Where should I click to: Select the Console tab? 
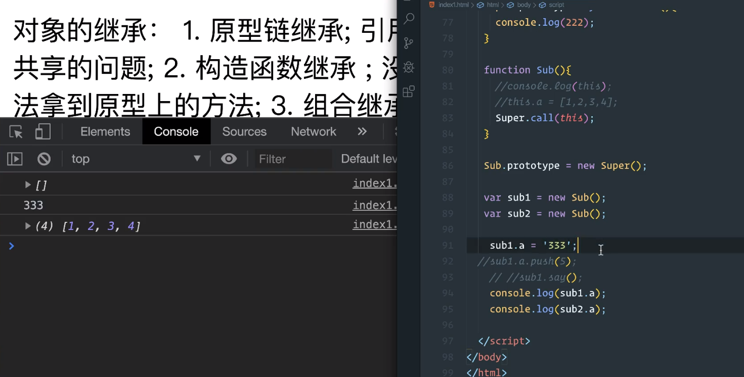[x=176, y=131]
